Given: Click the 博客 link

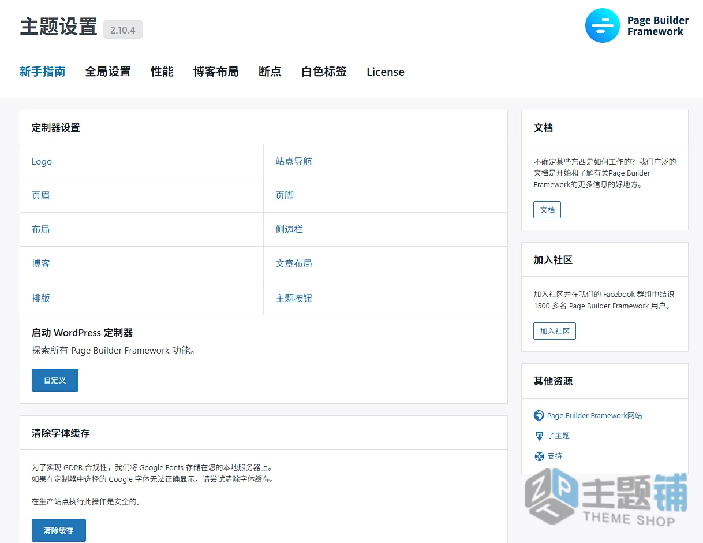Looking at the screenshot, I should (40, 263).
